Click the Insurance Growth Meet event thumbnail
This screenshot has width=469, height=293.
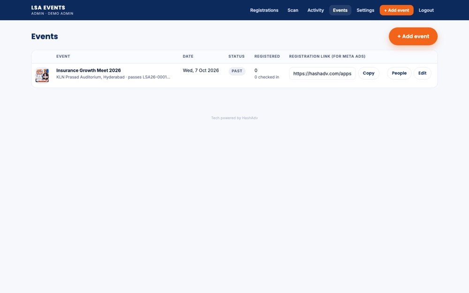point(42,75)
